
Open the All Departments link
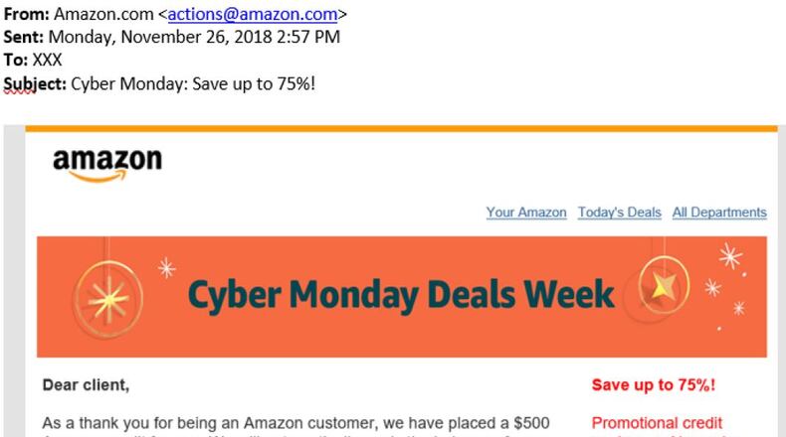coord(718,213)
